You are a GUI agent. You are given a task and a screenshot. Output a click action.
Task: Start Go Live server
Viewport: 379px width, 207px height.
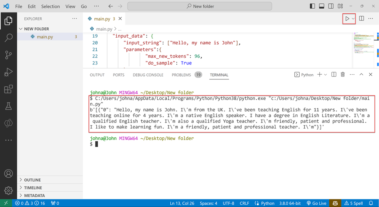coord(316,203)
